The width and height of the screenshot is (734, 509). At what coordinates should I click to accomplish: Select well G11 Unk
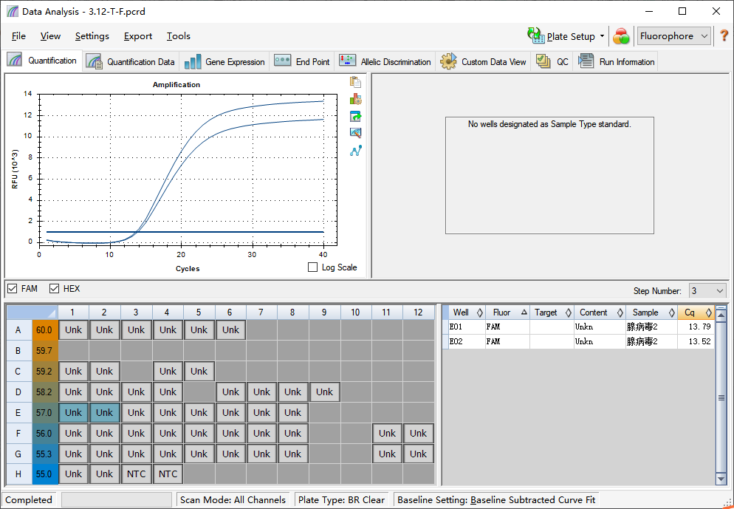coord(387,454)
